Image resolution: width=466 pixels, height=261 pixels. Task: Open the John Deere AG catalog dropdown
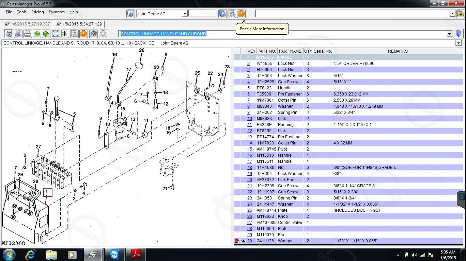coord(184,14)
